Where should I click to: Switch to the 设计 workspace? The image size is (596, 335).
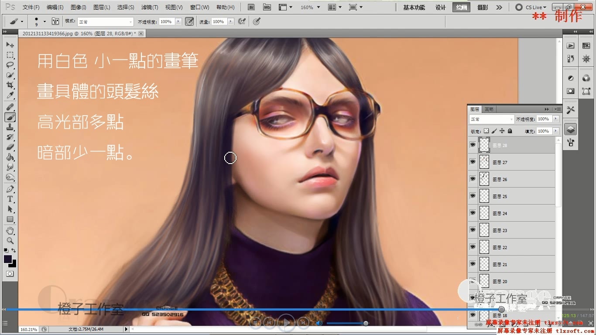(441, 7)
